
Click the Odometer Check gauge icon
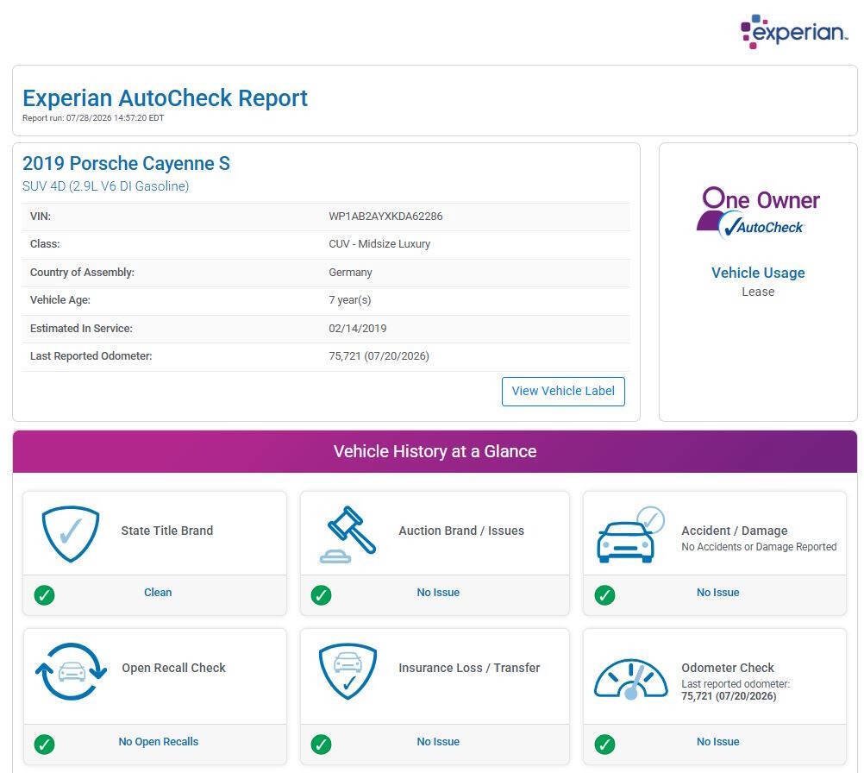(x=631, y=679)
